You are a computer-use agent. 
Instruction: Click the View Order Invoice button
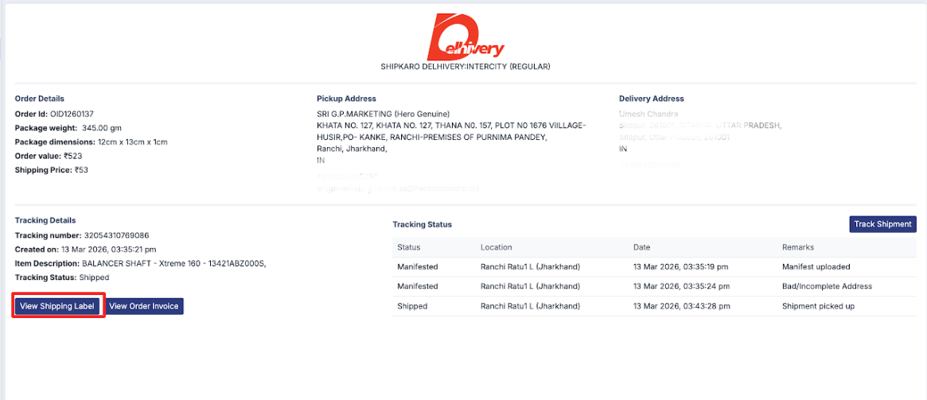(x=144, y=306)
